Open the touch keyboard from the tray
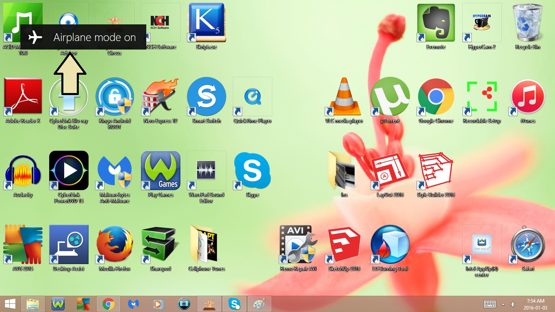This screenshot has width=555, height=312. (490, 303)
